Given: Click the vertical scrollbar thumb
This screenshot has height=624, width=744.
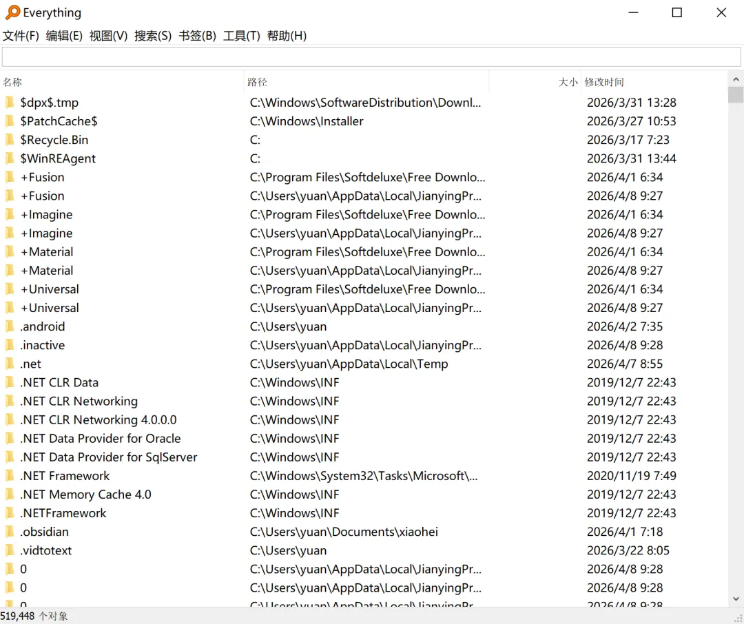Looking at the screenshot, I should pyautogui.click(x=736, y=95).
